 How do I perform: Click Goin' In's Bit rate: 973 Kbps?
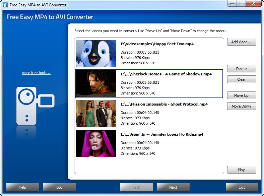pyautogui.click(x=135, y=148)
